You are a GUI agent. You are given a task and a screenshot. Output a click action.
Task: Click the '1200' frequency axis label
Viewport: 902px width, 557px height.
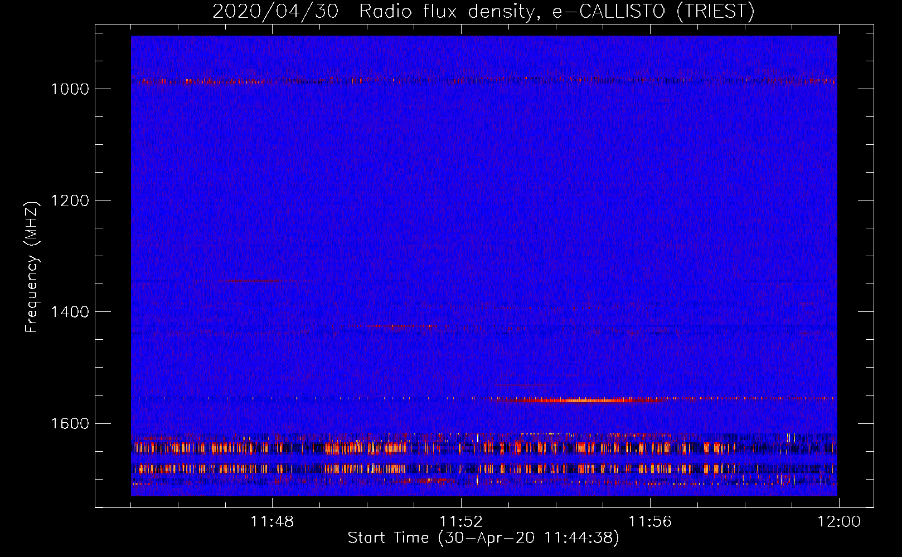[x=70, y=201]
